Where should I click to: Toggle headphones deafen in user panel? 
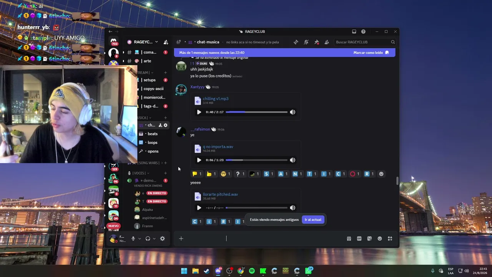coord(148,239)
